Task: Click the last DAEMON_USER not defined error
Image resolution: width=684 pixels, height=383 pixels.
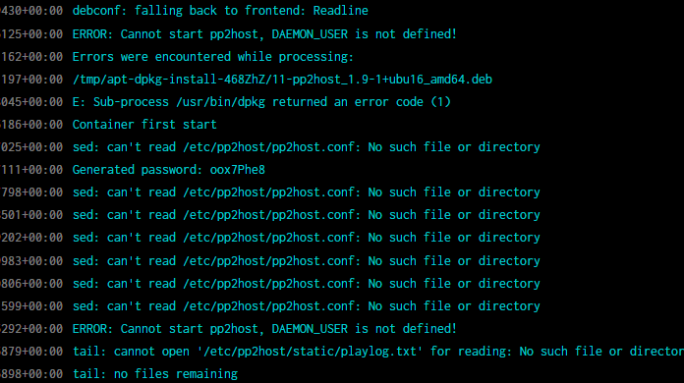Action: pyautogui.click(x=264, y=329)
